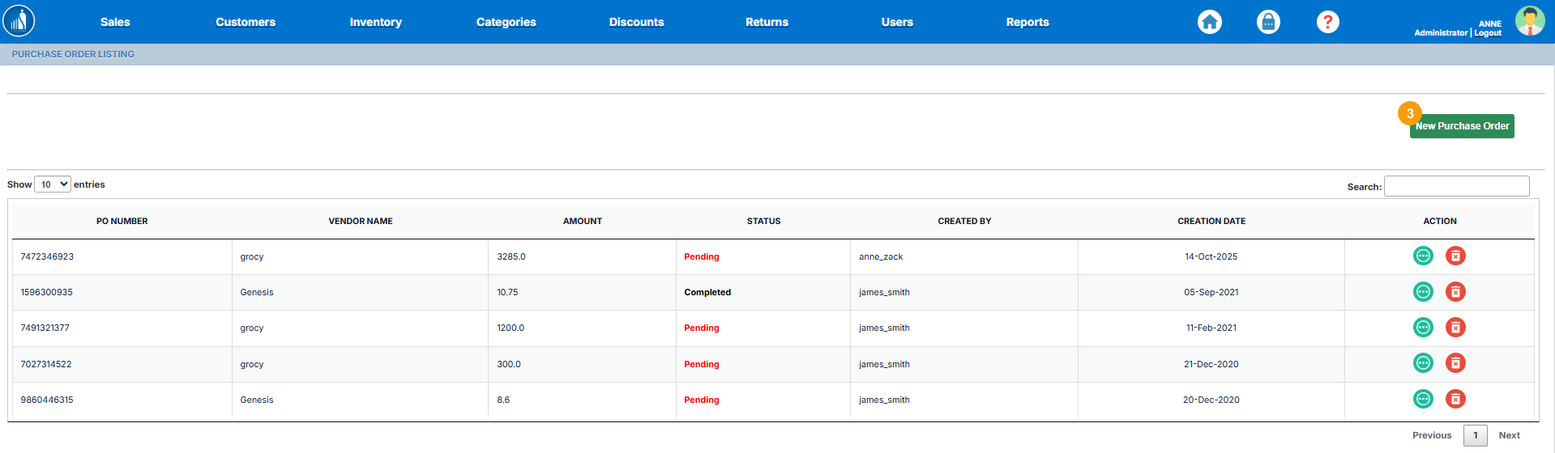The width and height of the screenshot is (1555, 453).
Task: Open the Reports menu
Action: pos(1027,22)
